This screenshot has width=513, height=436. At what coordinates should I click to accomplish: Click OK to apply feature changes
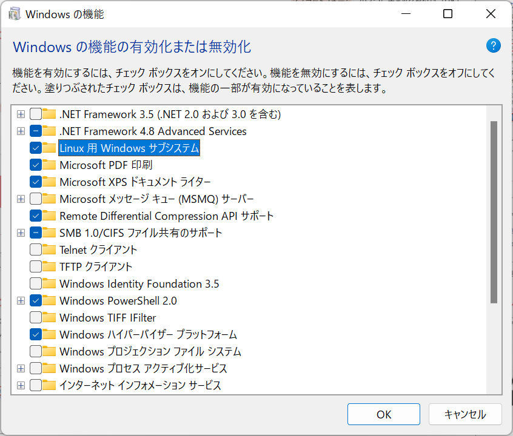[383, 414]
